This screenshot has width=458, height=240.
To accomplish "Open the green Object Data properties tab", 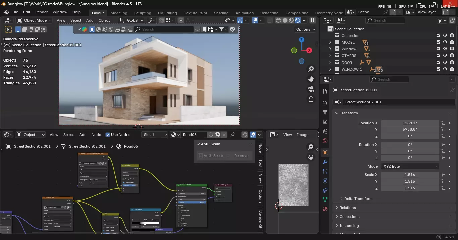I will [325, 200].
